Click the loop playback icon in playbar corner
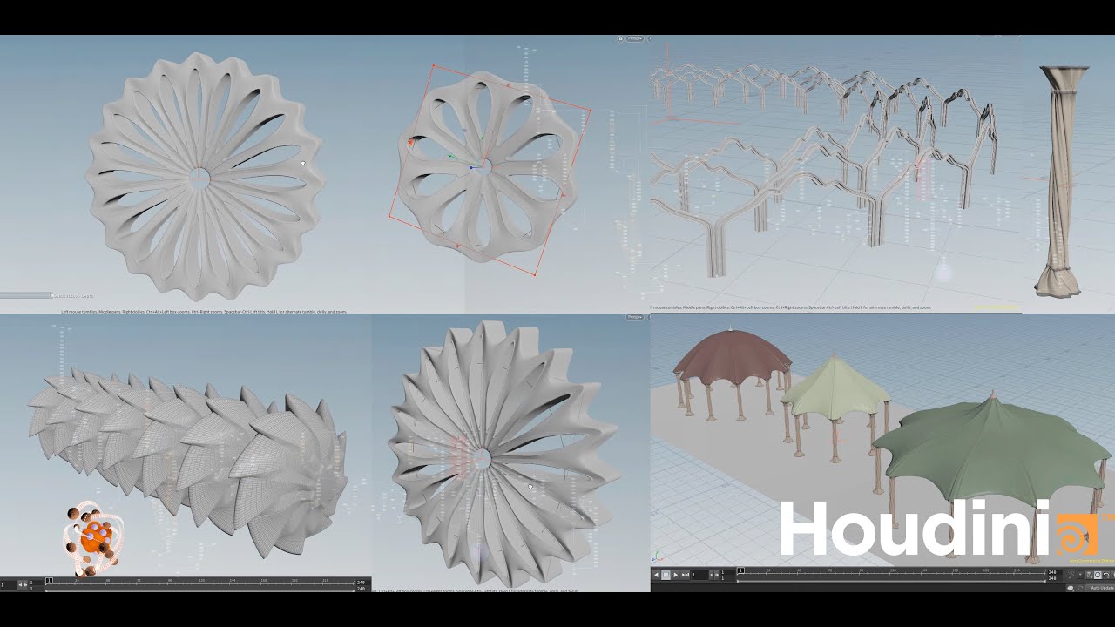 pyautogui.click(x=1106, y=575)
